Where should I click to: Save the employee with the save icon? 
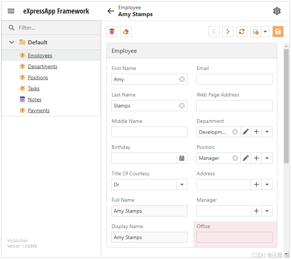tap(278, 32)
